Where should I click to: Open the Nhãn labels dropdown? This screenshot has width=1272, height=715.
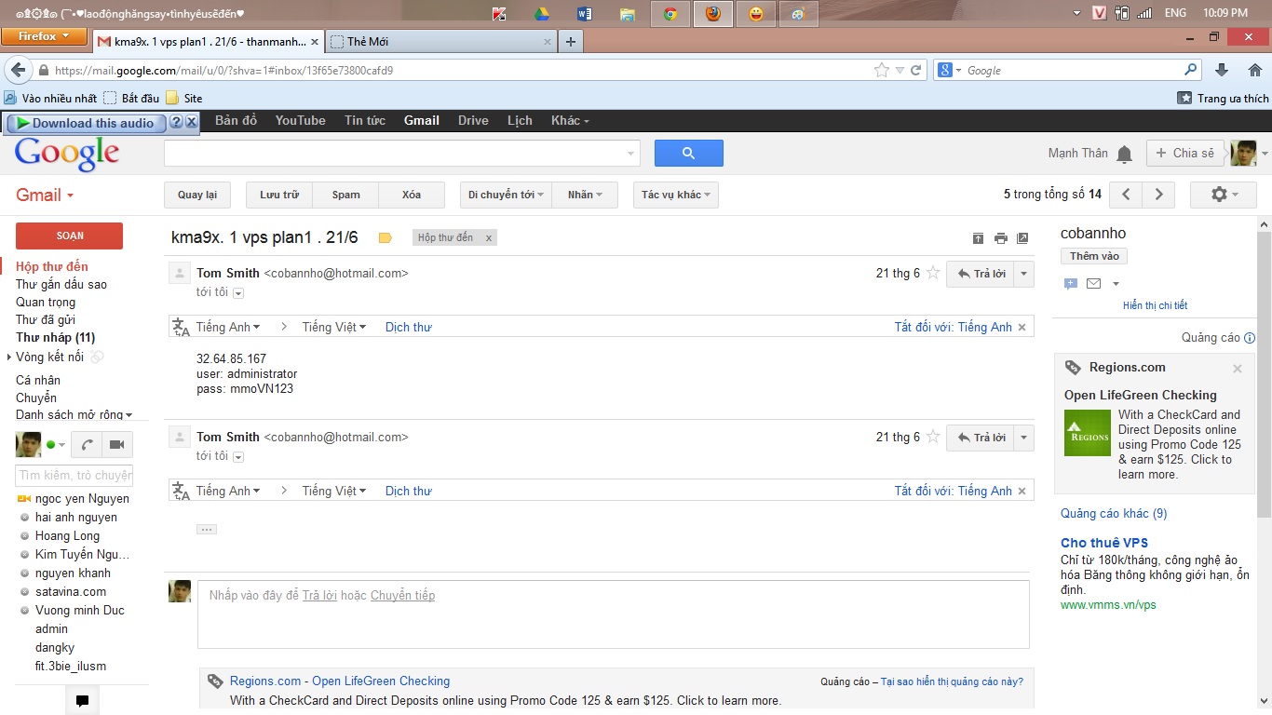pyautogui.click(x=586, y=195)
